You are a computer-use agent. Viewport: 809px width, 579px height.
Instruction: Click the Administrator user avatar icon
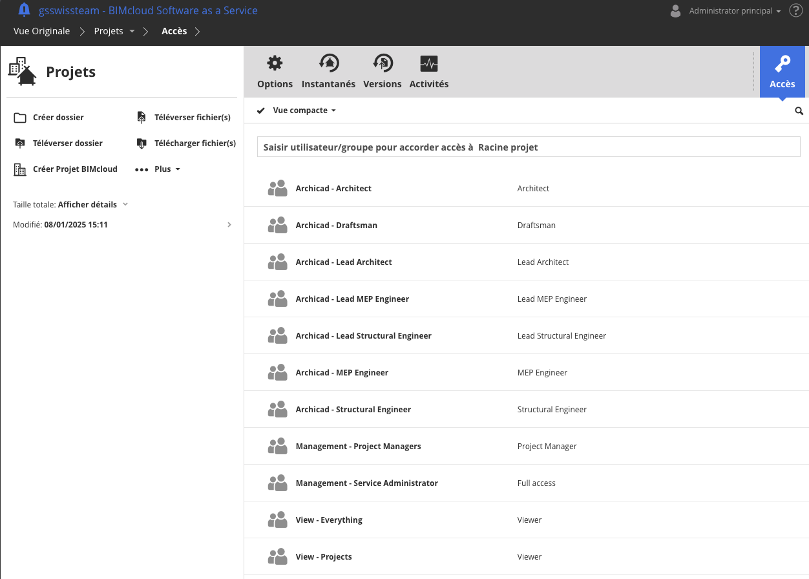pyautogui.click(x=676, y=10)
